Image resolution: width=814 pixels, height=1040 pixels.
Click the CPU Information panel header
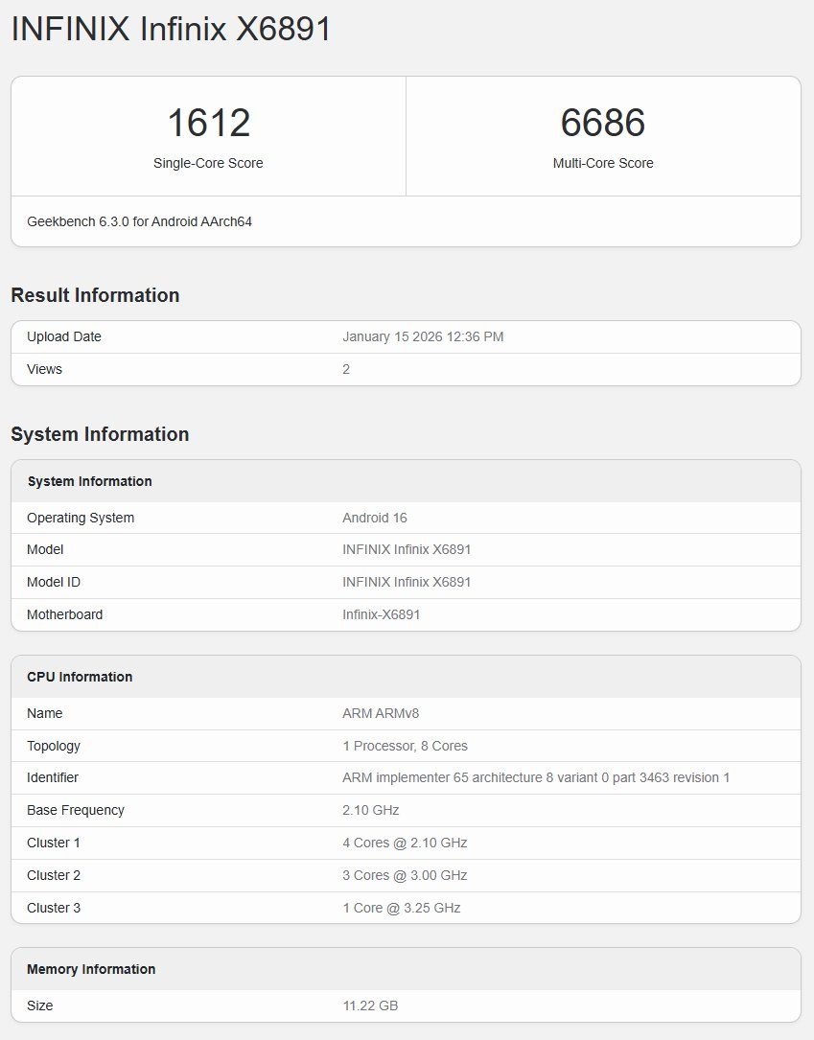click(79, 677)
